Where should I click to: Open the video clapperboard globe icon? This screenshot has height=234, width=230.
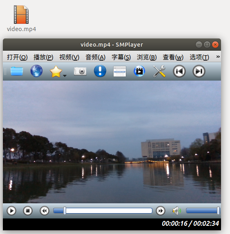[139, 71]
